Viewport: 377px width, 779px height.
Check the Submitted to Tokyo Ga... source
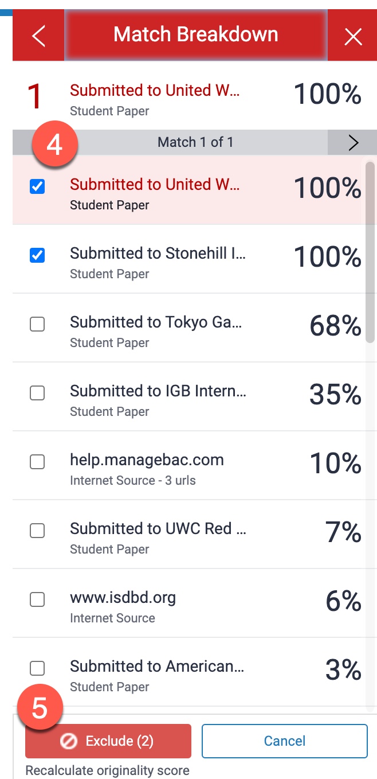coord(37,324)
